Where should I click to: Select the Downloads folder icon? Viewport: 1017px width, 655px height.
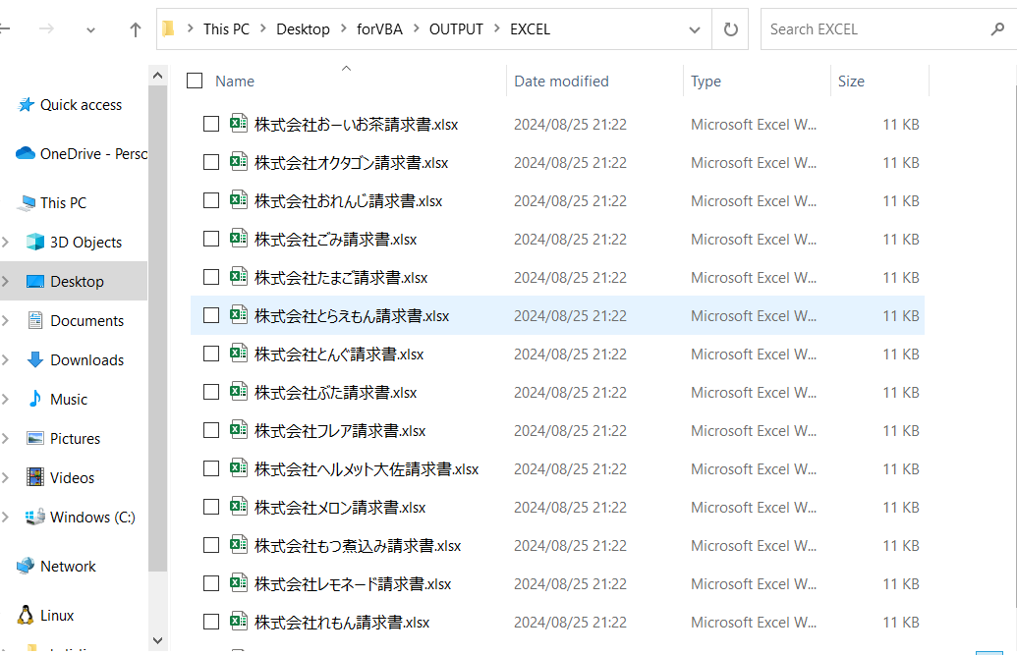35,359
